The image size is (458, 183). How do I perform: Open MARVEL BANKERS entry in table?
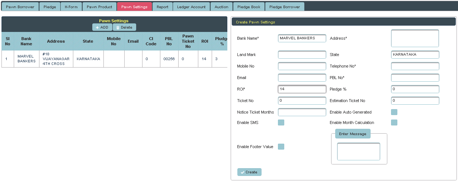pos(26,59)
